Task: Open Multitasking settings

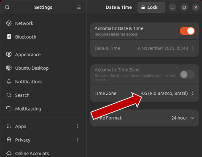Action: [43, 109]
